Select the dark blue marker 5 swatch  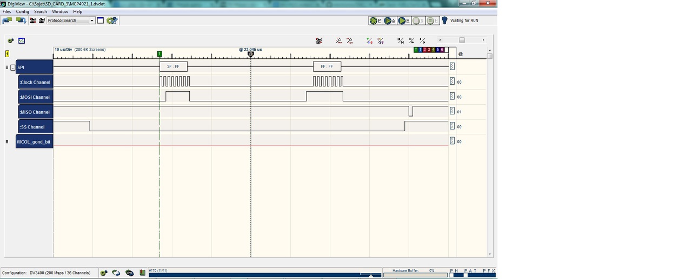click(437, 50)
